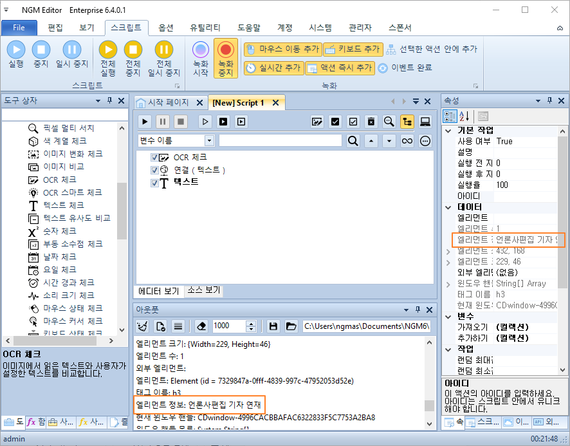Collapse the 데이터 property group
The image size is (570, 446).
448,207
